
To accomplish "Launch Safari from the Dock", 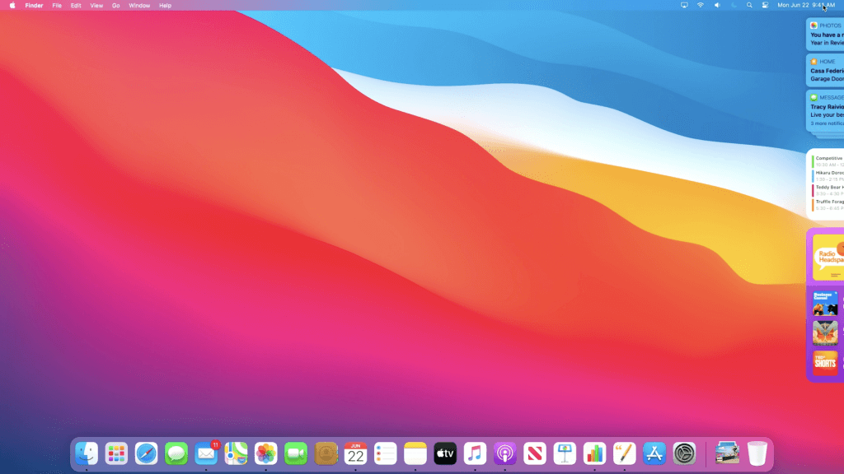I will click(147, 453).
